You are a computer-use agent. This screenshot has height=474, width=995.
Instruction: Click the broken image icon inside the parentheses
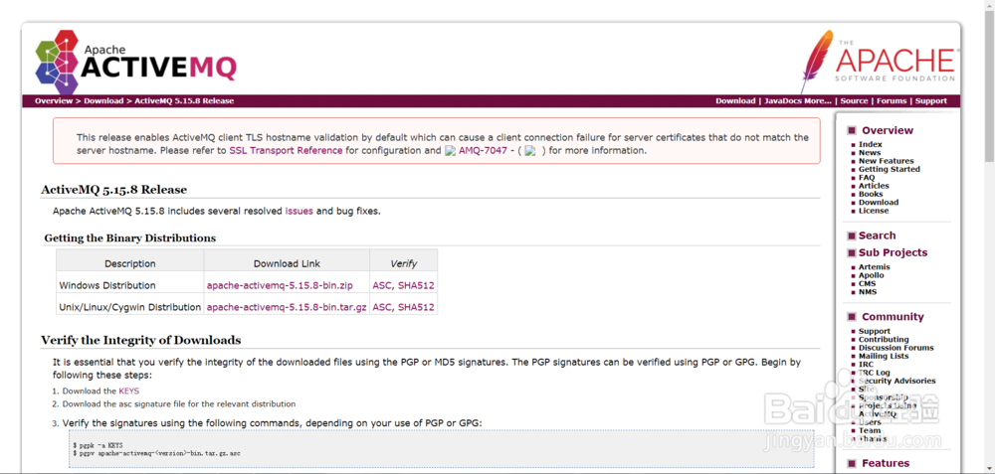pyautogui.click(x=530, y=151)
